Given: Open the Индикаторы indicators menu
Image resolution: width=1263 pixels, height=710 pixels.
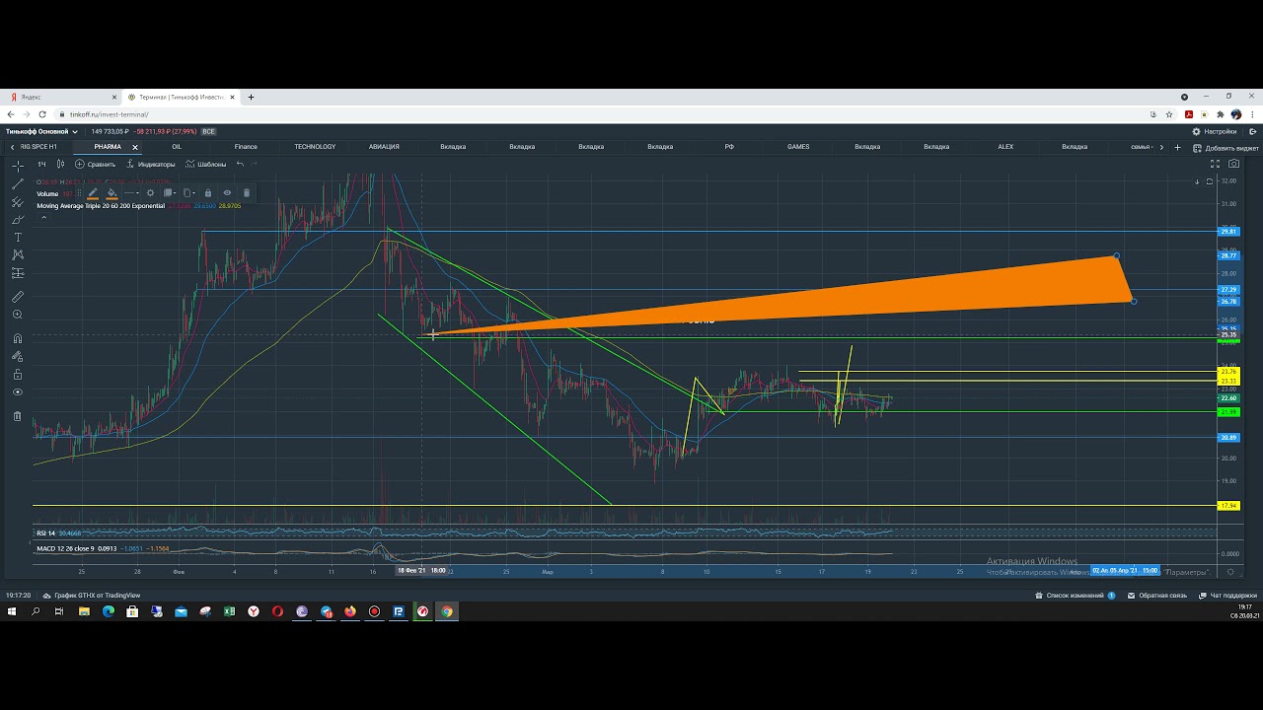Looking at the screenshot, I should [150, 164].
